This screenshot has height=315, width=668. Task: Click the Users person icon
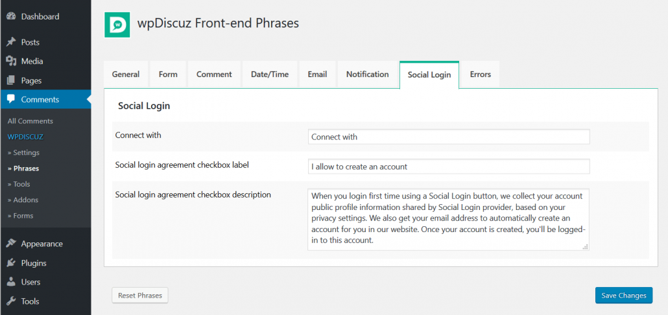click(11, 282)
